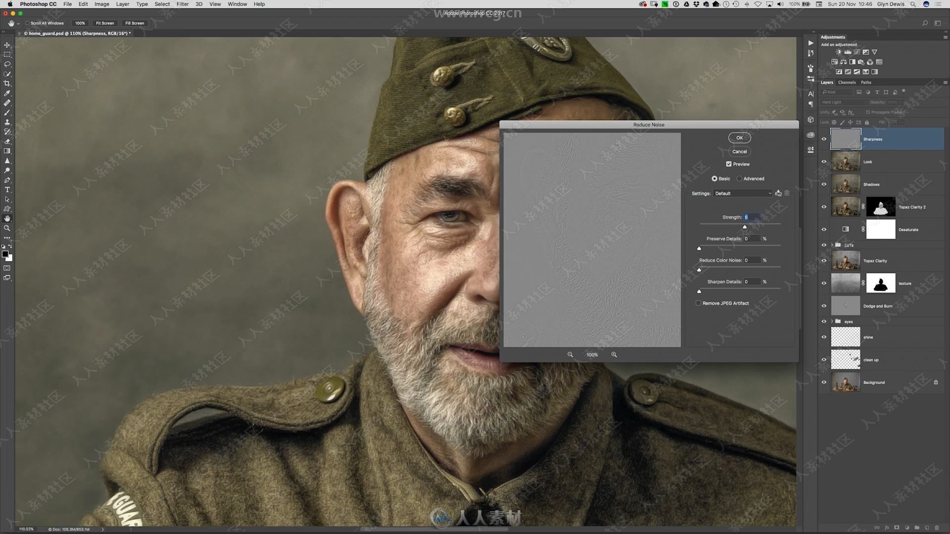Screen dimensions: 950x534
Task: Click OK to apply Reduce Noise
Action: [739, 137]
